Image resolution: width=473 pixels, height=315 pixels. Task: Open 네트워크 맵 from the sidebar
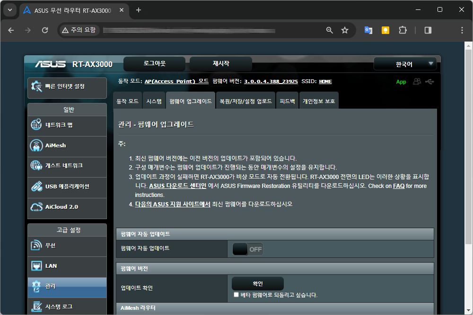point(67,125)
